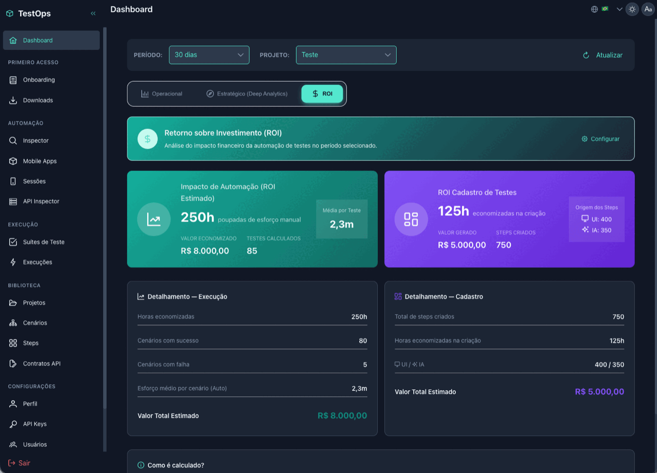Expand the language chevron dropdown
The width and height of the screenshot is (657, 473).
(x=620, y=9)
